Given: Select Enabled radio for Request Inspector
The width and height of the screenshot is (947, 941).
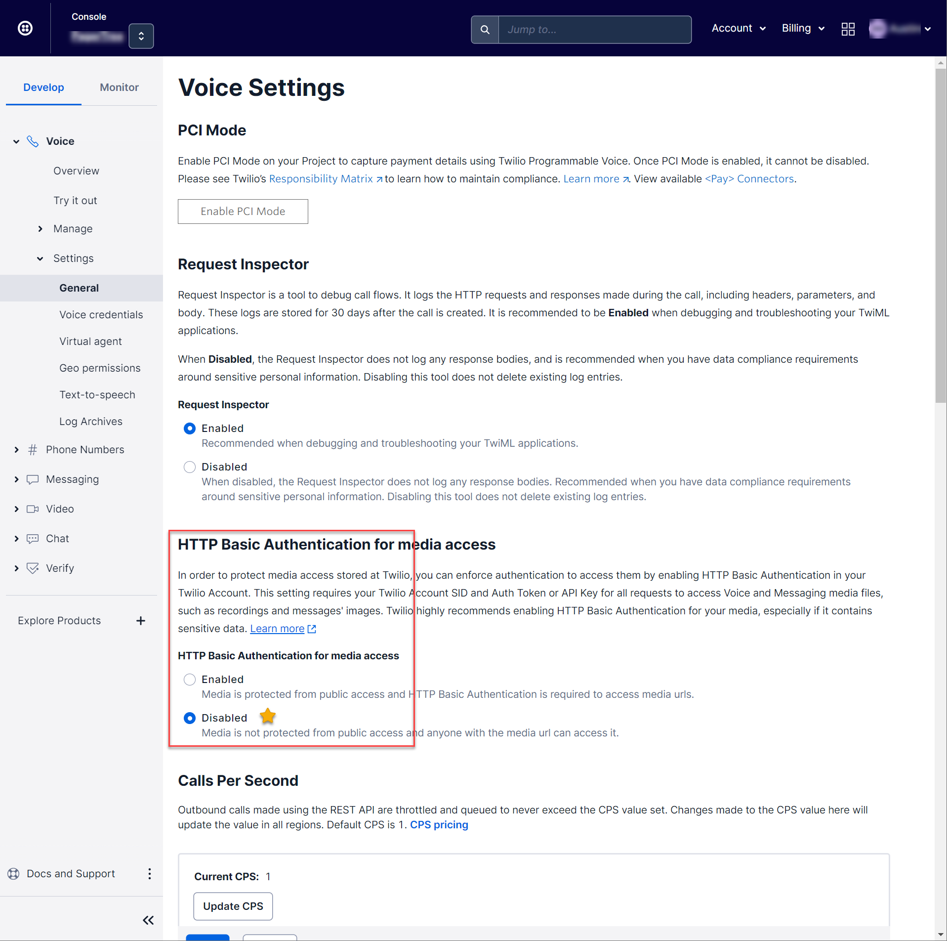Looking at the screenshot, I should 190,428.
